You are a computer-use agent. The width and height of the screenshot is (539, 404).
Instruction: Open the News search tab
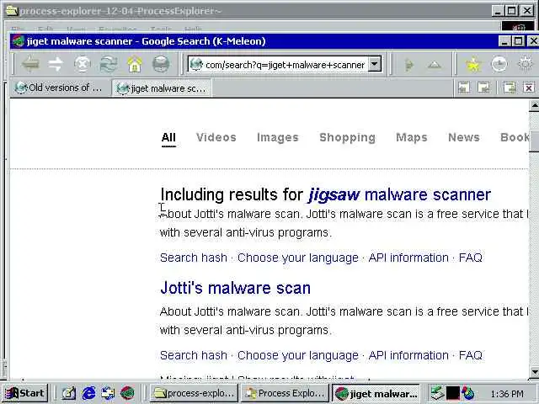click(x=464, y=137)
